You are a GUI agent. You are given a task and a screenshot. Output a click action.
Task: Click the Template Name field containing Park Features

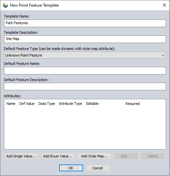tap(85, 23)
